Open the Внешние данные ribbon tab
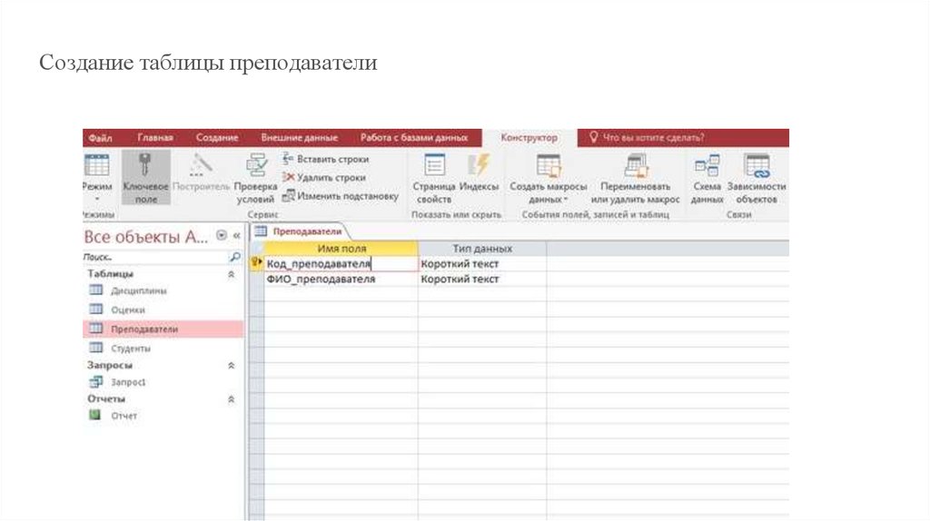930x521 pixels. [299, 138]
